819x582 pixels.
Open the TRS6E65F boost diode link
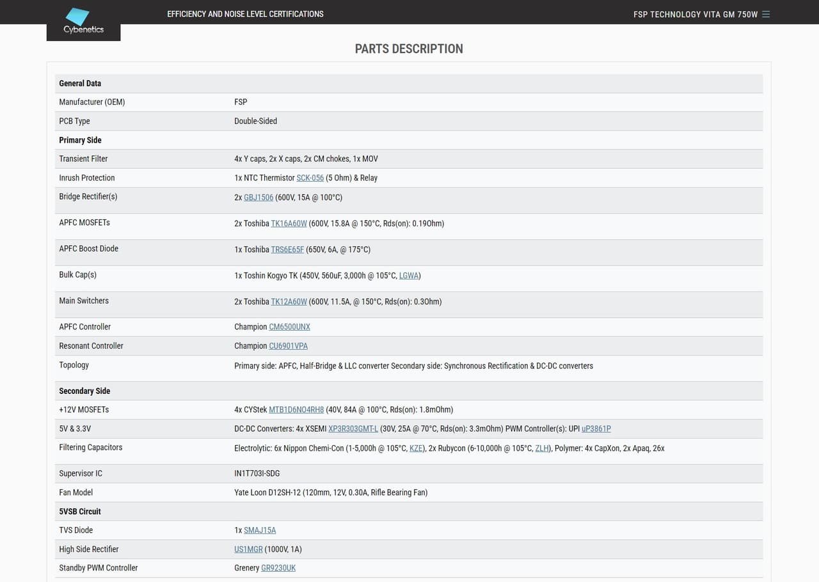287,249
